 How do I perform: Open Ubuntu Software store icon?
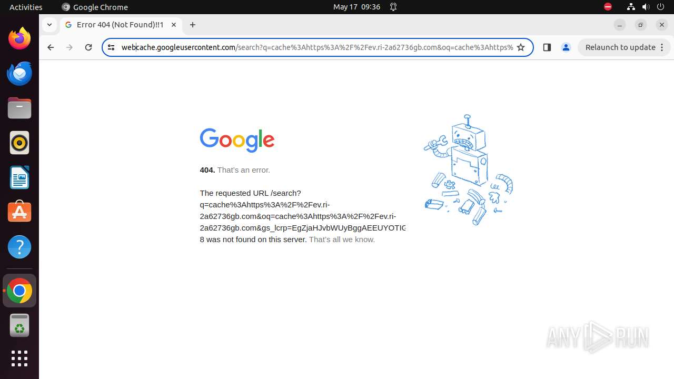tap(19, 212)
